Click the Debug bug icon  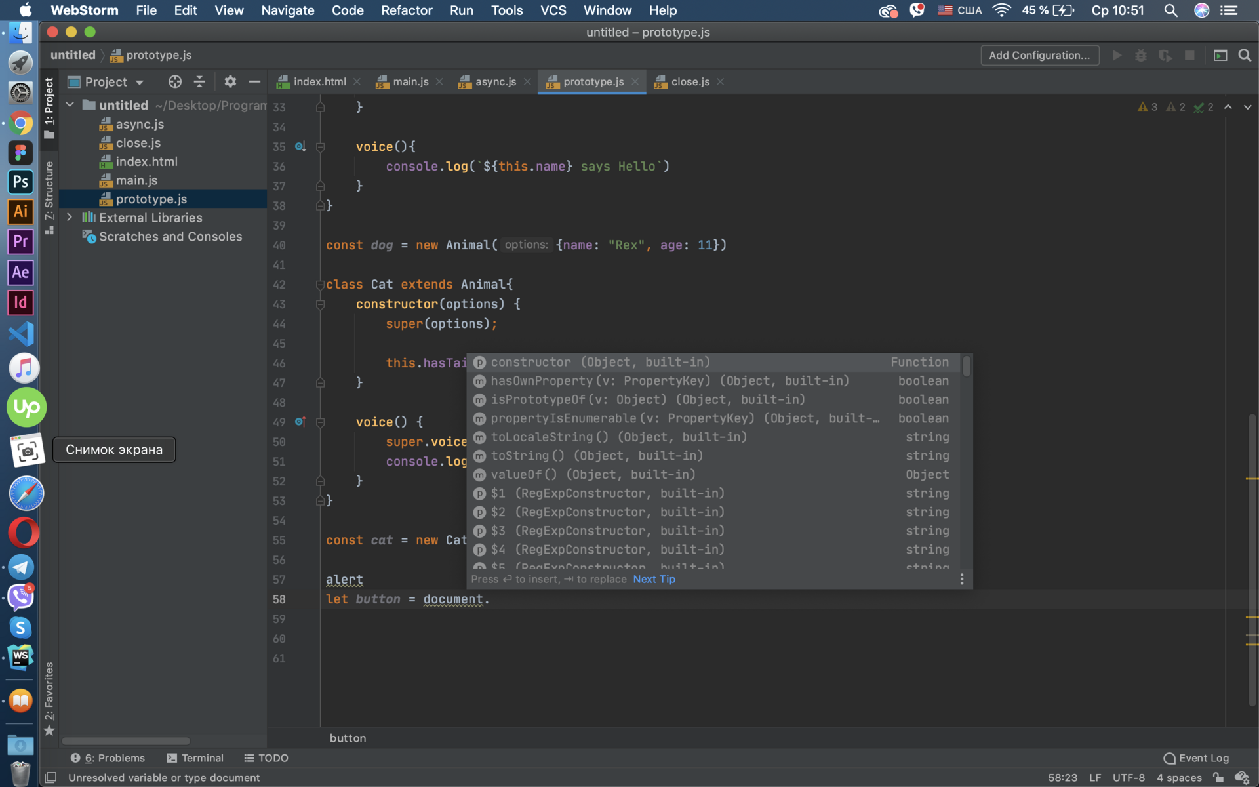(1141, 56)
